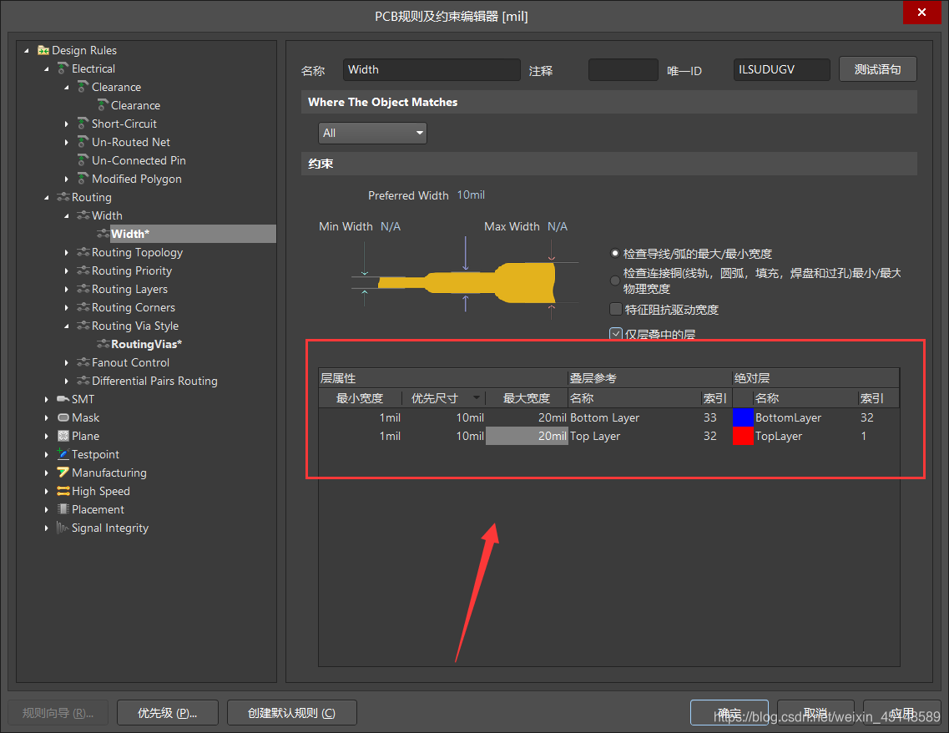This screenshot has width=949, height=733.
Task: Select 检查导线/弧的最大/最小宽度 radio option
Action: (x=616, y=254)
